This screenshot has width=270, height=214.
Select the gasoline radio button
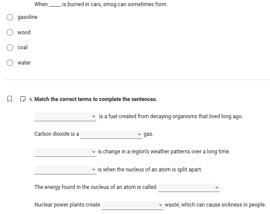[10, 17]
